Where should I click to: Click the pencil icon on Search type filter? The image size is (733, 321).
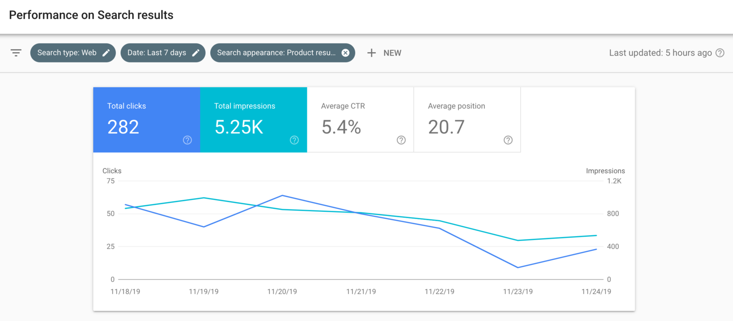pyautogui.click(x=107, y=53)
